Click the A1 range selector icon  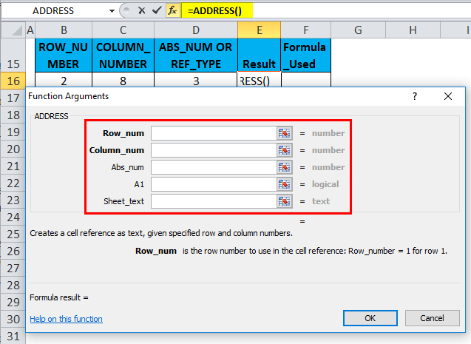pyautogui.click(x=284, y=184)
